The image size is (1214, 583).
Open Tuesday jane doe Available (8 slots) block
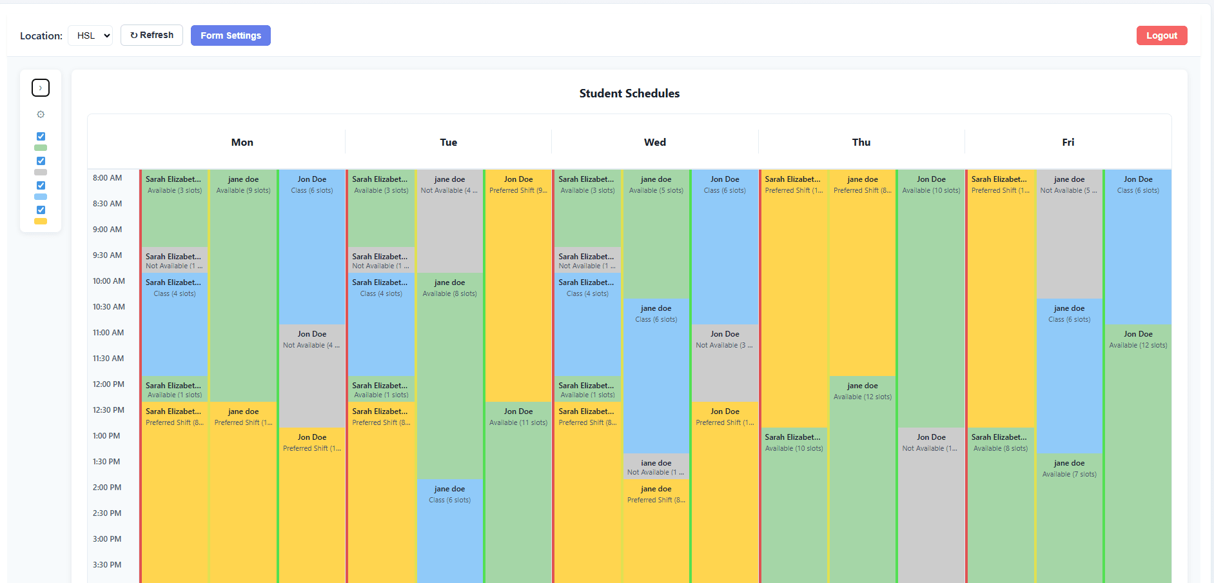click(449, 376)
